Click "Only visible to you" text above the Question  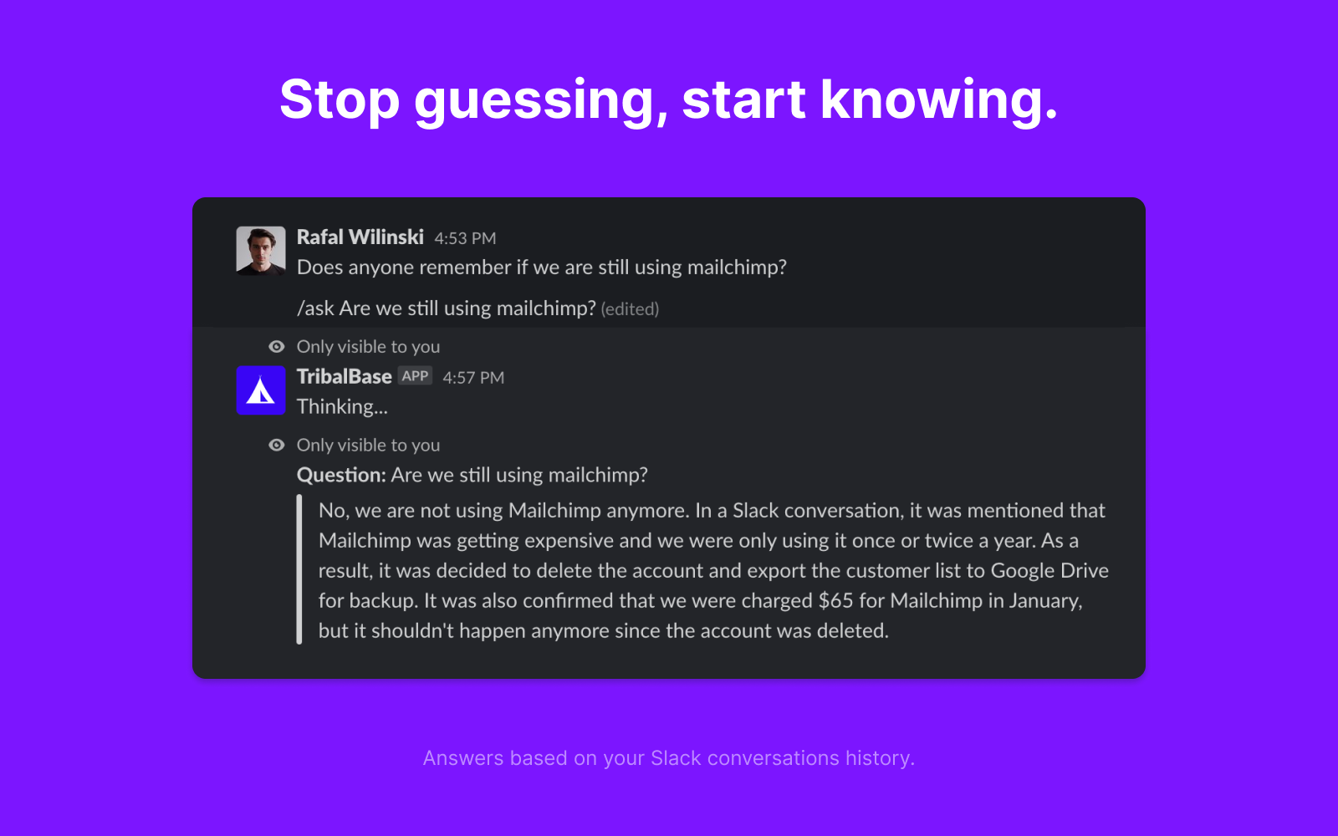(x=368, y=446)
